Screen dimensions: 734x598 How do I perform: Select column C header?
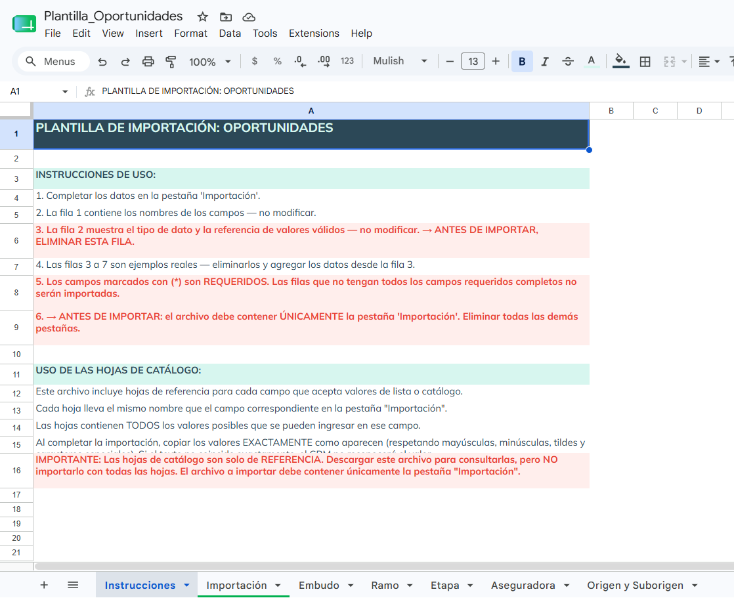point(655,111)
